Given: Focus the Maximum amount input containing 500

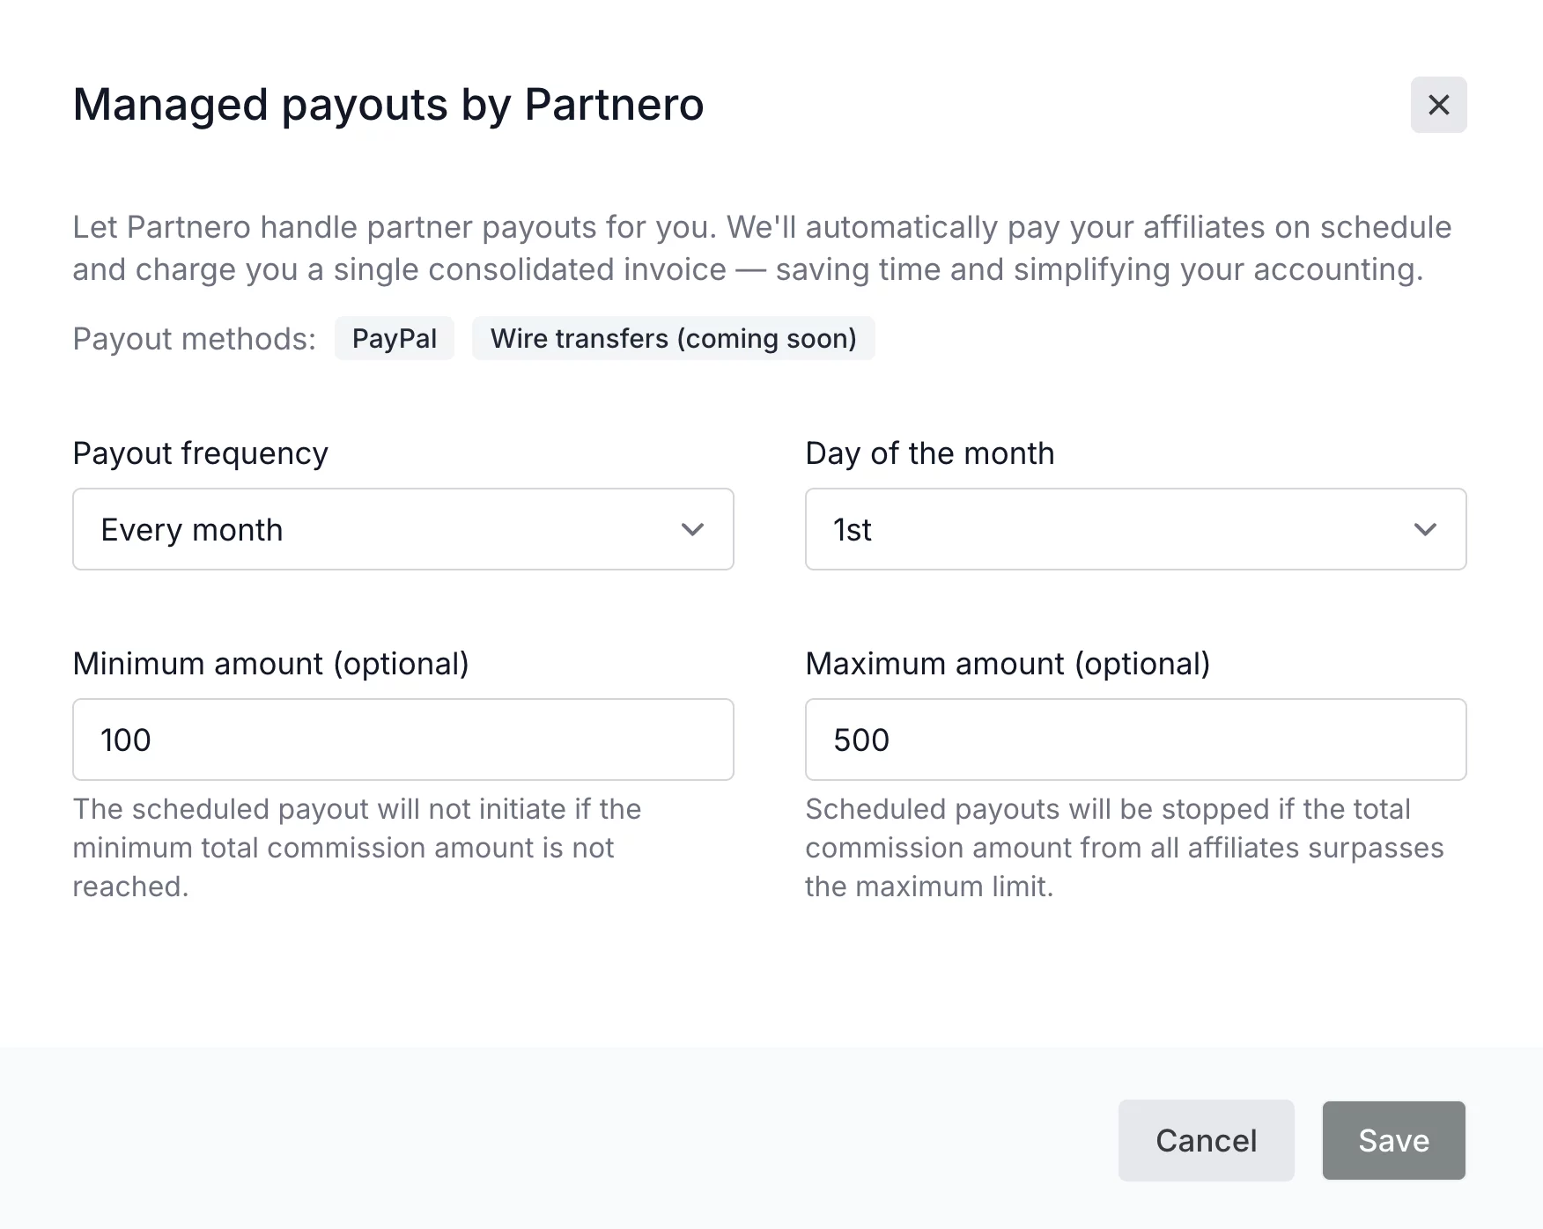Looking at the screenshot, I should 1135,740.
